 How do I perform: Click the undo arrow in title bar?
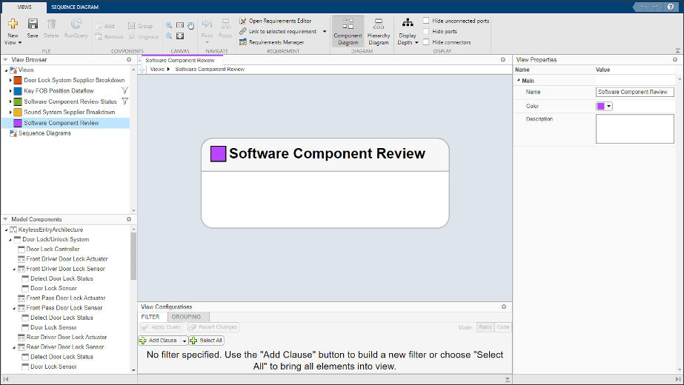point(643,7)
